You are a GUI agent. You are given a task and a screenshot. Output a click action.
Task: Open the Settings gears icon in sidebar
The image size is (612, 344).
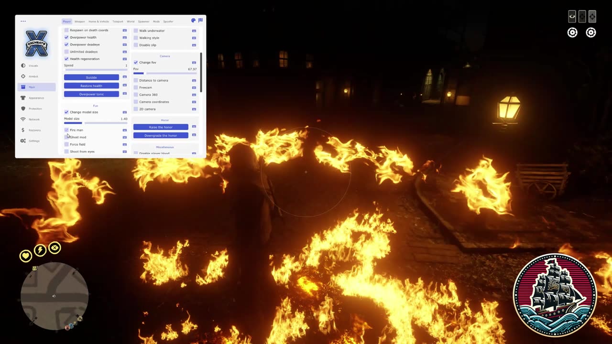[23, 141]
